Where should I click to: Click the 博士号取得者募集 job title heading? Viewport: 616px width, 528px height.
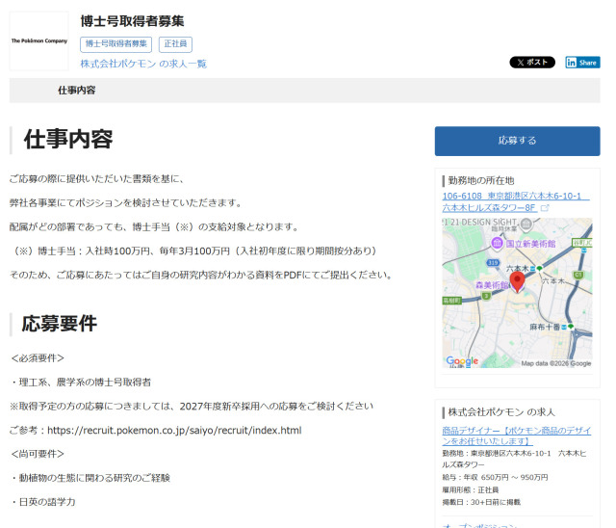pyautogui.click(x=132, y=20)
